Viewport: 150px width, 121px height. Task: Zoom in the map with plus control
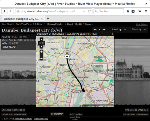(x=41, y=52)
